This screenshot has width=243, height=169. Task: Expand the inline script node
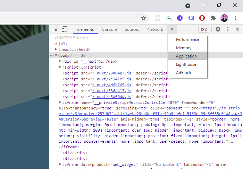pos(60,67)
